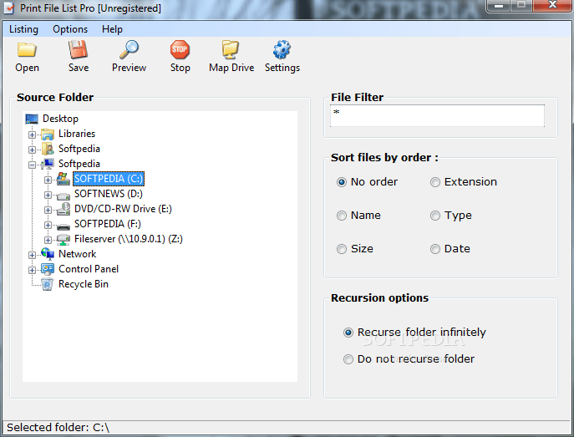Click the Selected folder: C:\ status text
The width and height of the screenshot is (574, 437).
click(58, 428)
